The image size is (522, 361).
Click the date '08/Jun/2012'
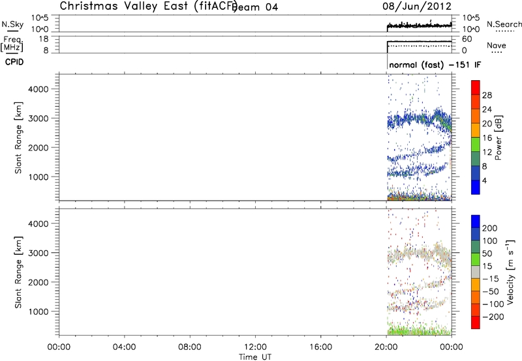417,7
